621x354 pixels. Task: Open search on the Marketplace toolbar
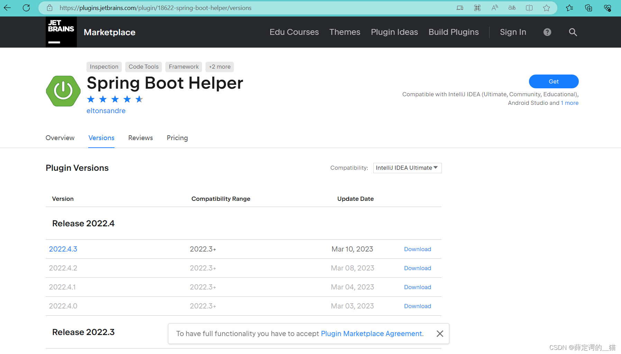573,32
